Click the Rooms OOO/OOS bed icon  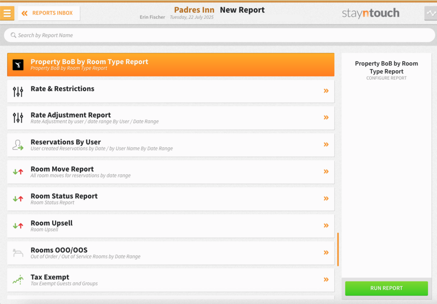(x=18, y=253)
